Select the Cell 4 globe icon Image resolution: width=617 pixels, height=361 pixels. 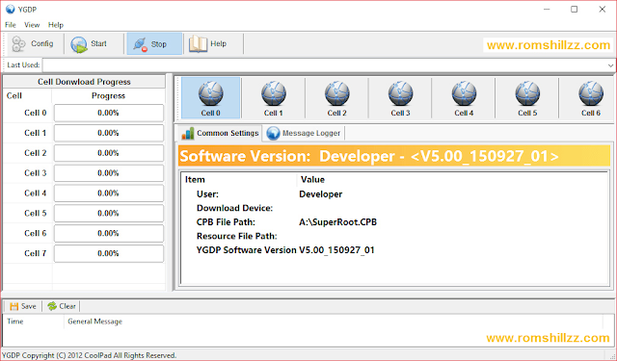(x=464, y=98)
